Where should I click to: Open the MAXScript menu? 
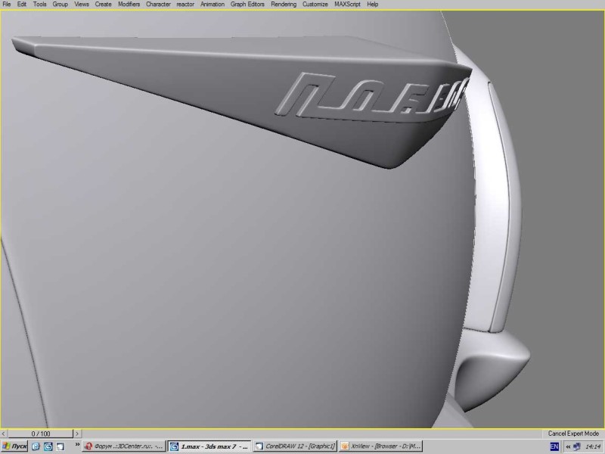pos(347,5)
